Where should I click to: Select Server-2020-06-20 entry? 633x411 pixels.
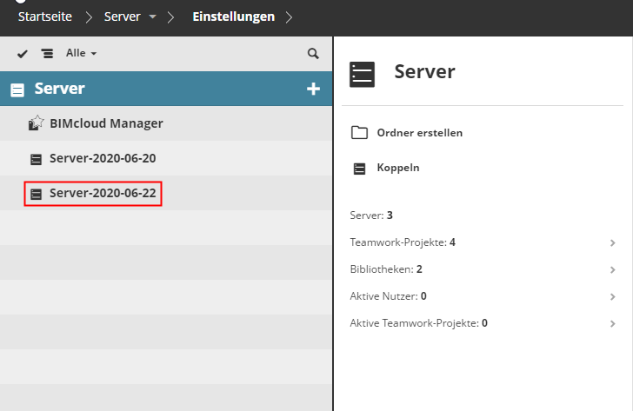tap(166, 158)
